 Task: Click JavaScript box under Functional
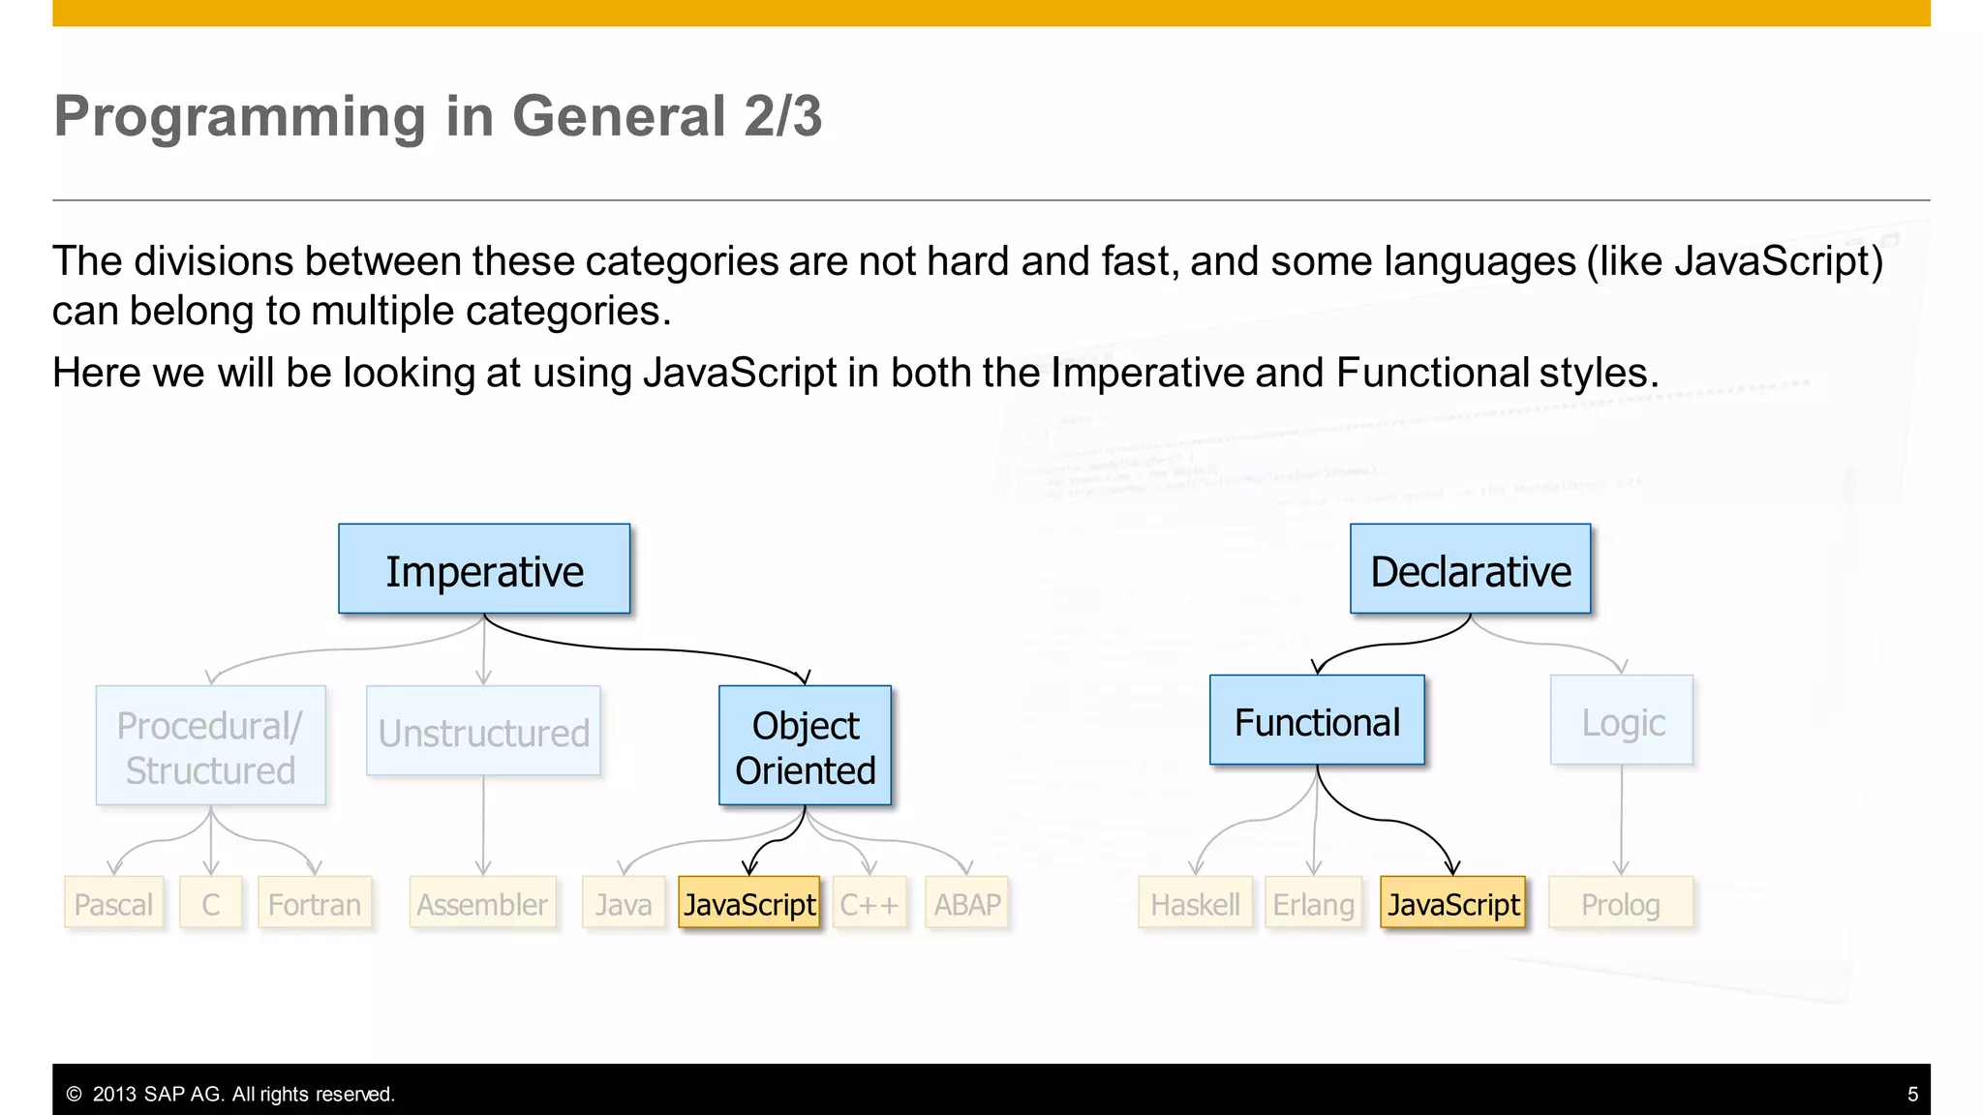click(1452, 903)
